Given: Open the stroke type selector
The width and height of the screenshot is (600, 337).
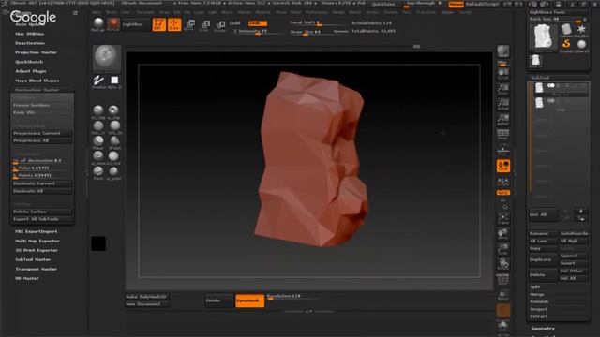Looking at the screenshot, I should (98, 81).
